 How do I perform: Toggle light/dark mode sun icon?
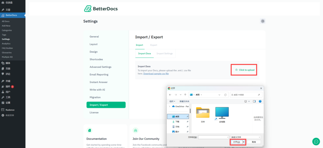tap(263, 21)
